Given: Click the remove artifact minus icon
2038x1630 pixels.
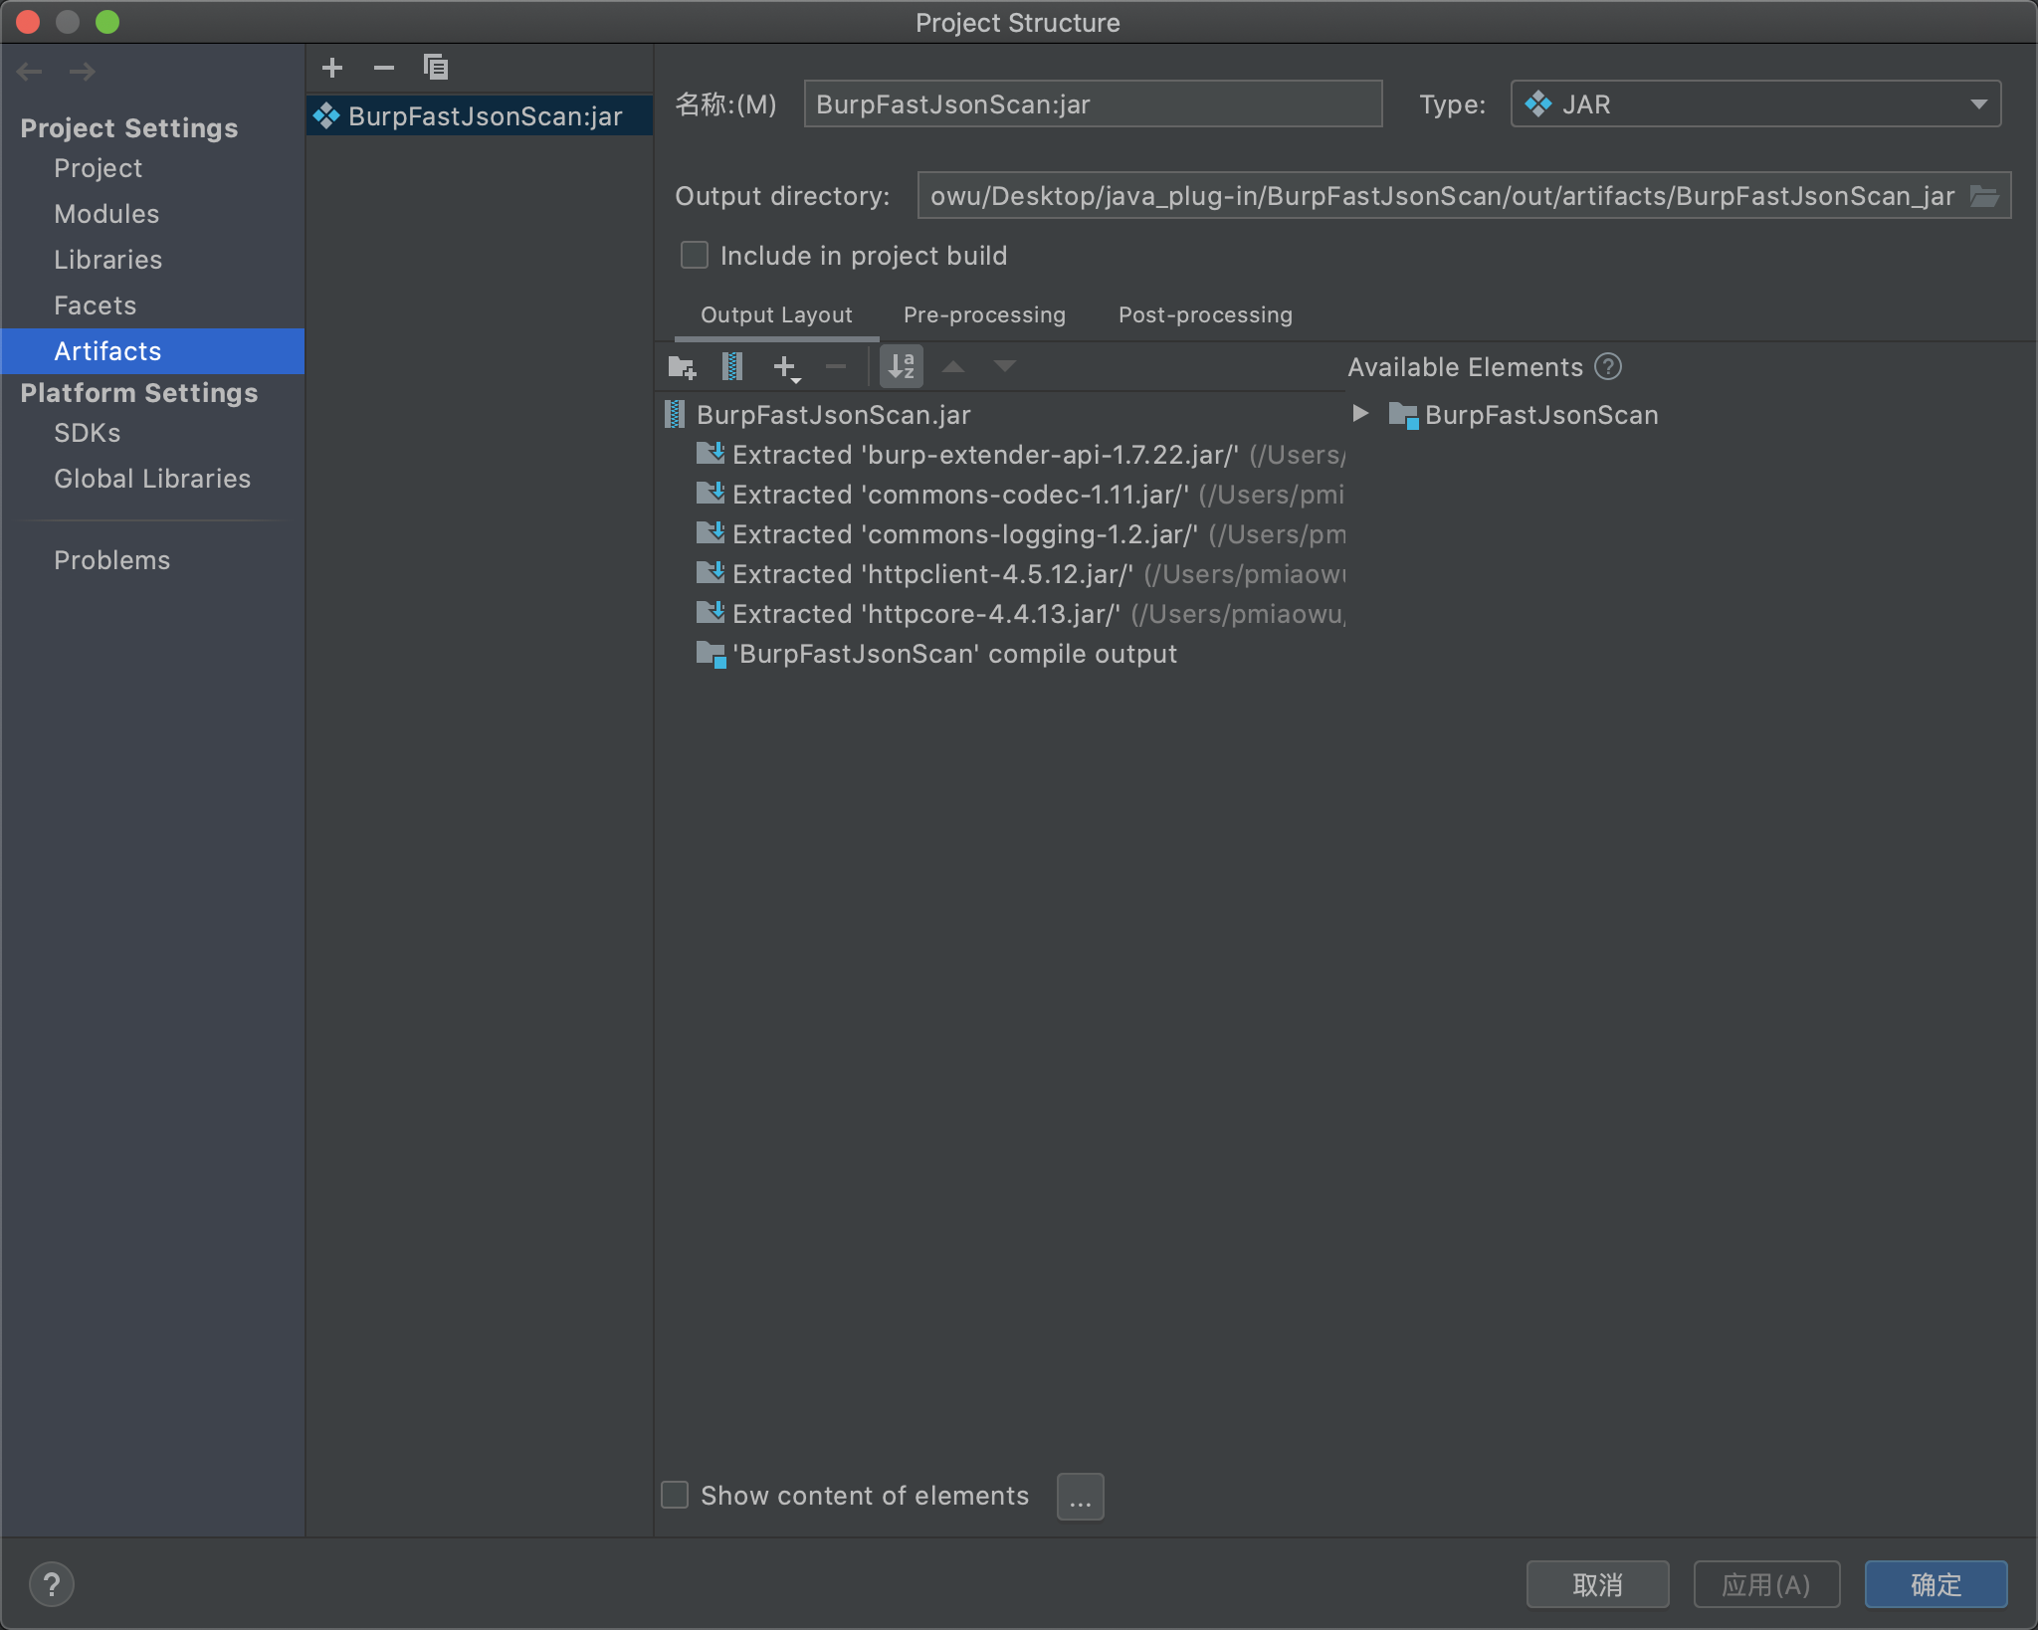Looking at the screenshot, I should [x=384, y=68].
